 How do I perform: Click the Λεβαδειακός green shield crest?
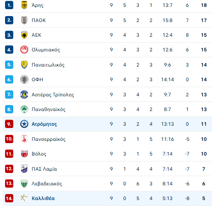point(24,184)
